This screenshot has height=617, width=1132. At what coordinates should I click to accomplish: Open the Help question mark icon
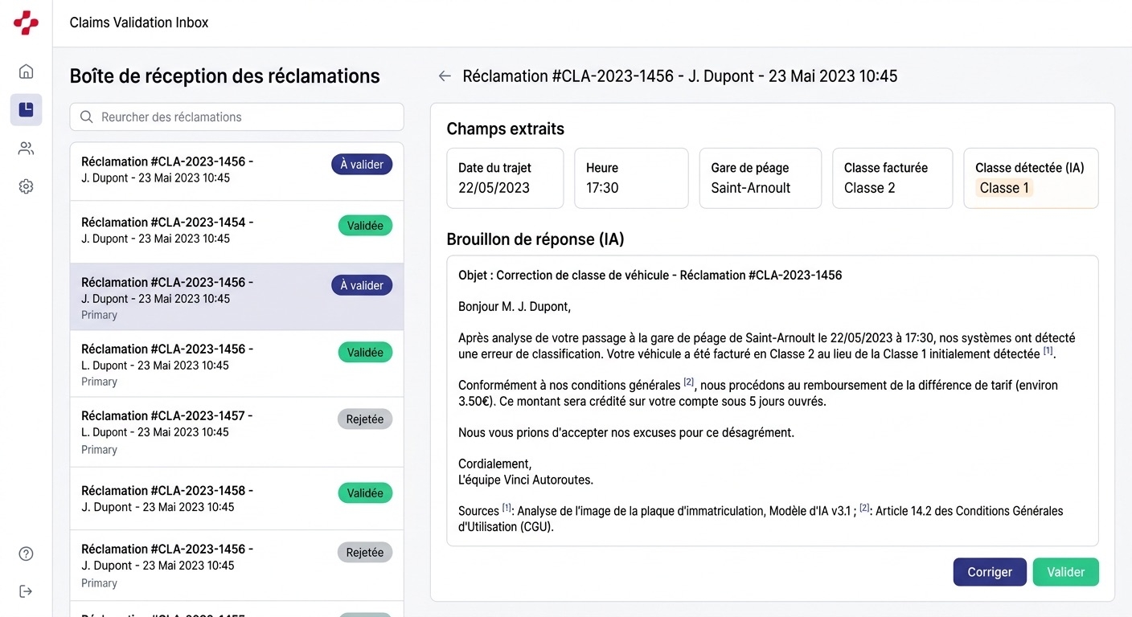point(26,554)
